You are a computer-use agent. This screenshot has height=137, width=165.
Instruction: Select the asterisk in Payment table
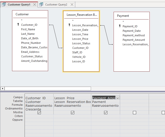click(123, 22)
